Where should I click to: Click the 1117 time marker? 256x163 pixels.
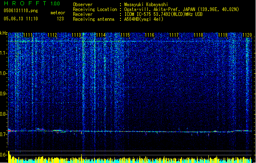(174, 35)
